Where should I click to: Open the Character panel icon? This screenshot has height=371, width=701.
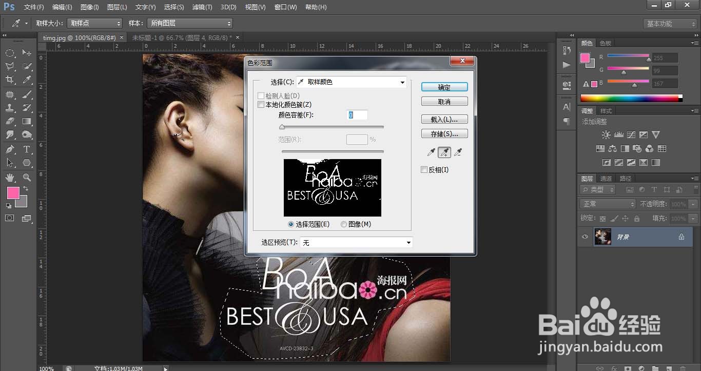[x=567, y=107]
